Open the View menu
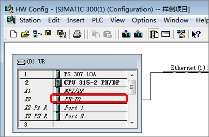 point(117,20)
